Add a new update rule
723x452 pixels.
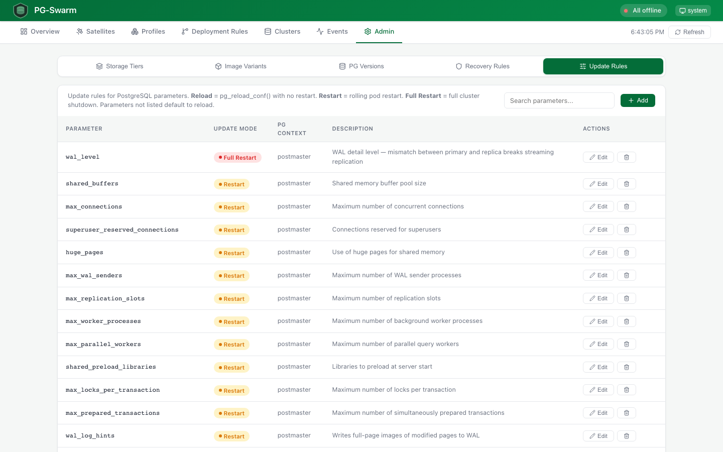click(x=638, y=100)
